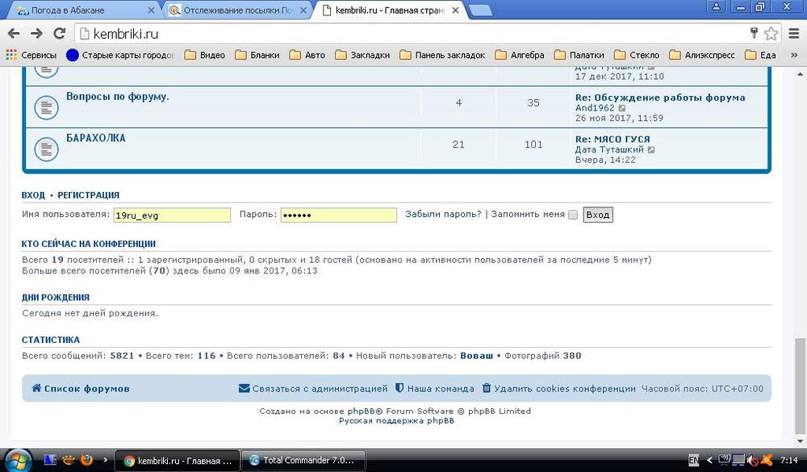Click the saved password key icon
Viewport: 807px width, 472px height.
tap(754, 33)
